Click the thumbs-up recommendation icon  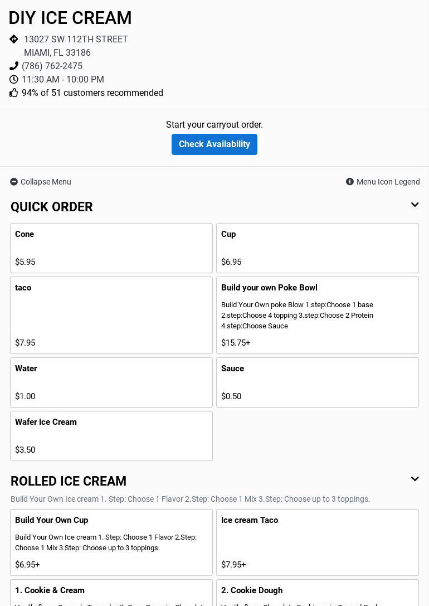click(x=14, y=93)
